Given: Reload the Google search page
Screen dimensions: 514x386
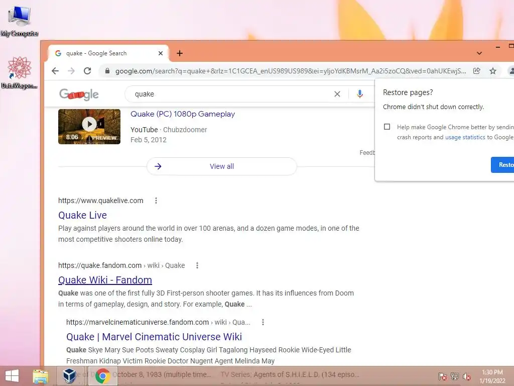Looking at the screenshot, I should pos(87,71).
